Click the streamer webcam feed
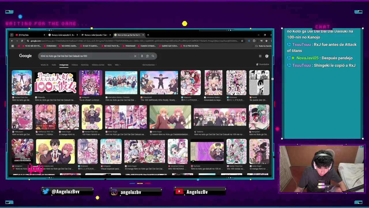The width and height of the screenshot is (369, 208). tap(321, 169)
